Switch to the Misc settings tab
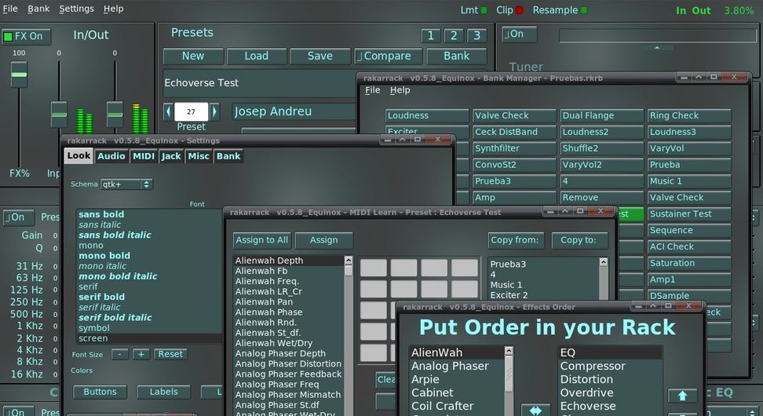763x416 pixels. [x=199, y=156]
